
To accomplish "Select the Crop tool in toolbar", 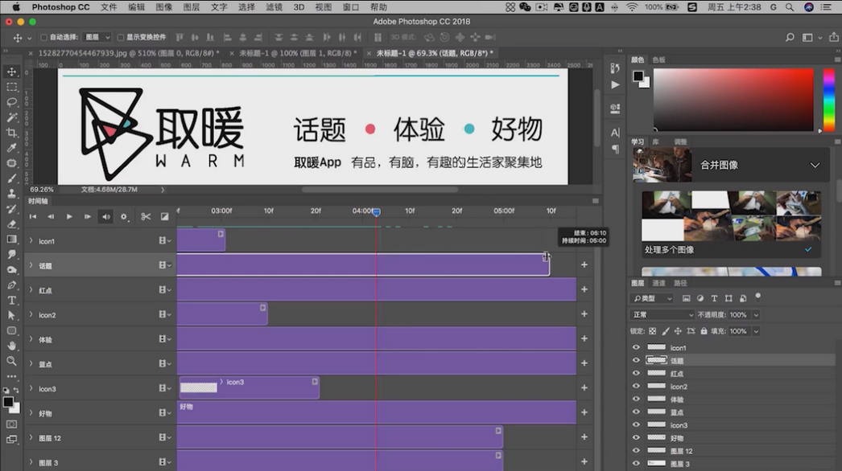I will click(x=11, y=133).
